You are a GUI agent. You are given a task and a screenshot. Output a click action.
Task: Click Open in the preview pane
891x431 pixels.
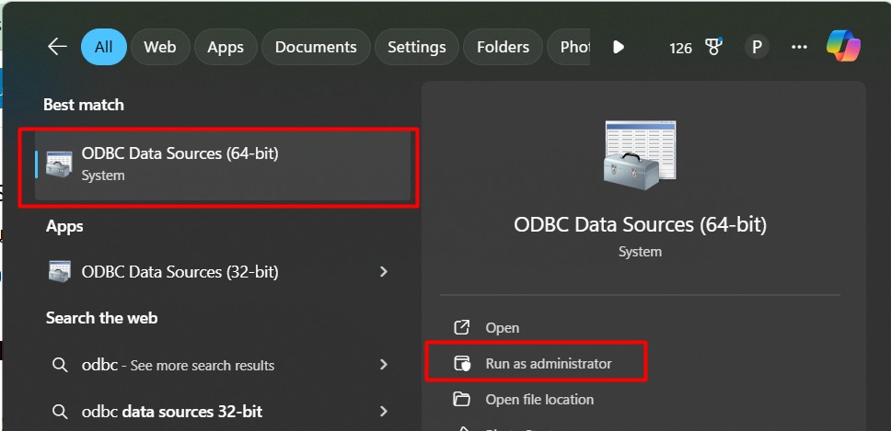(x=503, y=328)
